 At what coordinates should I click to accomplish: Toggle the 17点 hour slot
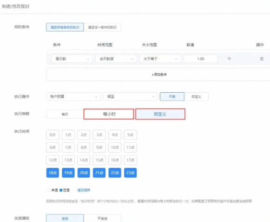click(x=130, y=160)
